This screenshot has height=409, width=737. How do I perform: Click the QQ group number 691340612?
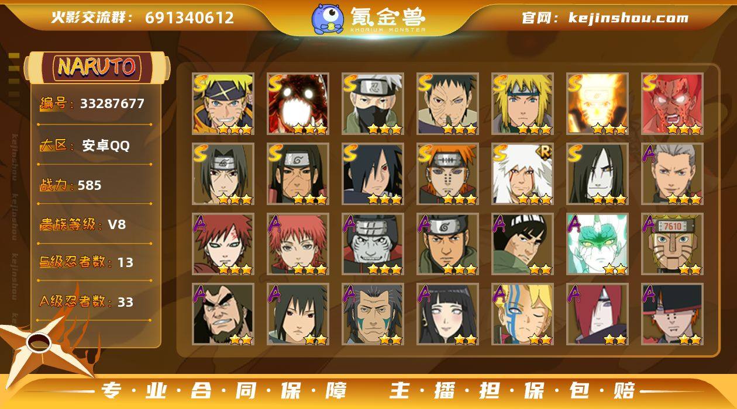(190, 18)
